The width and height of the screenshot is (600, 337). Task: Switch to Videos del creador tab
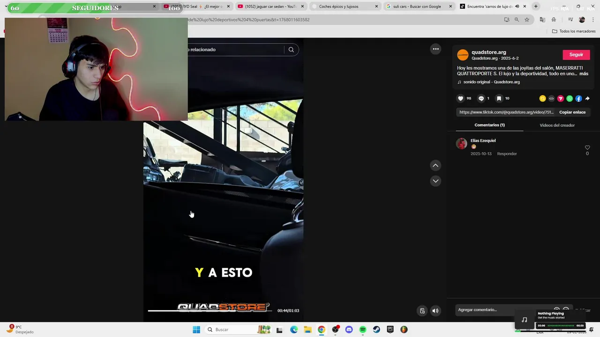[x=557, y=125]
